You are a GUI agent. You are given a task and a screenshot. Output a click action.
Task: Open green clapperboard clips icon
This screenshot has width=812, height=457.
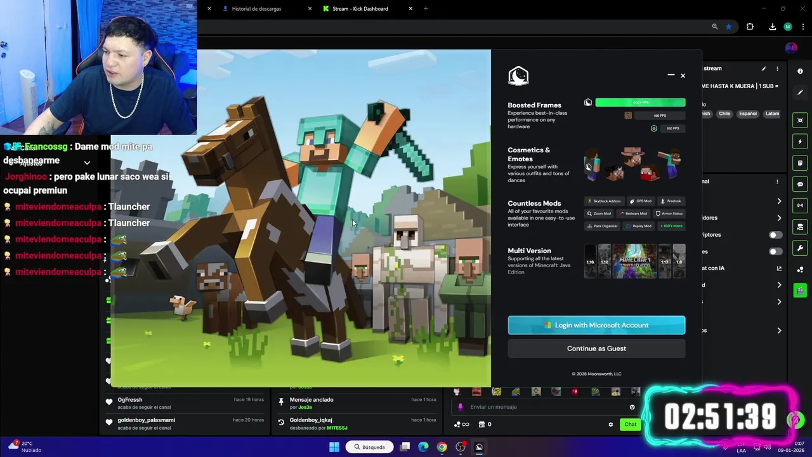pyautogui.click(x=800, y=290)
